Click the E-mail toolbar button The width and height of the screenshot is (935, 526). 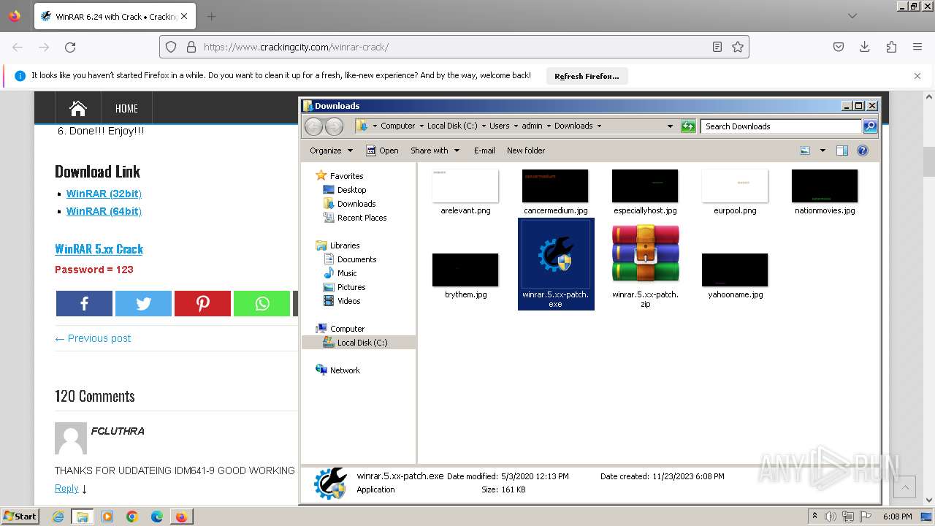(484, 150)
